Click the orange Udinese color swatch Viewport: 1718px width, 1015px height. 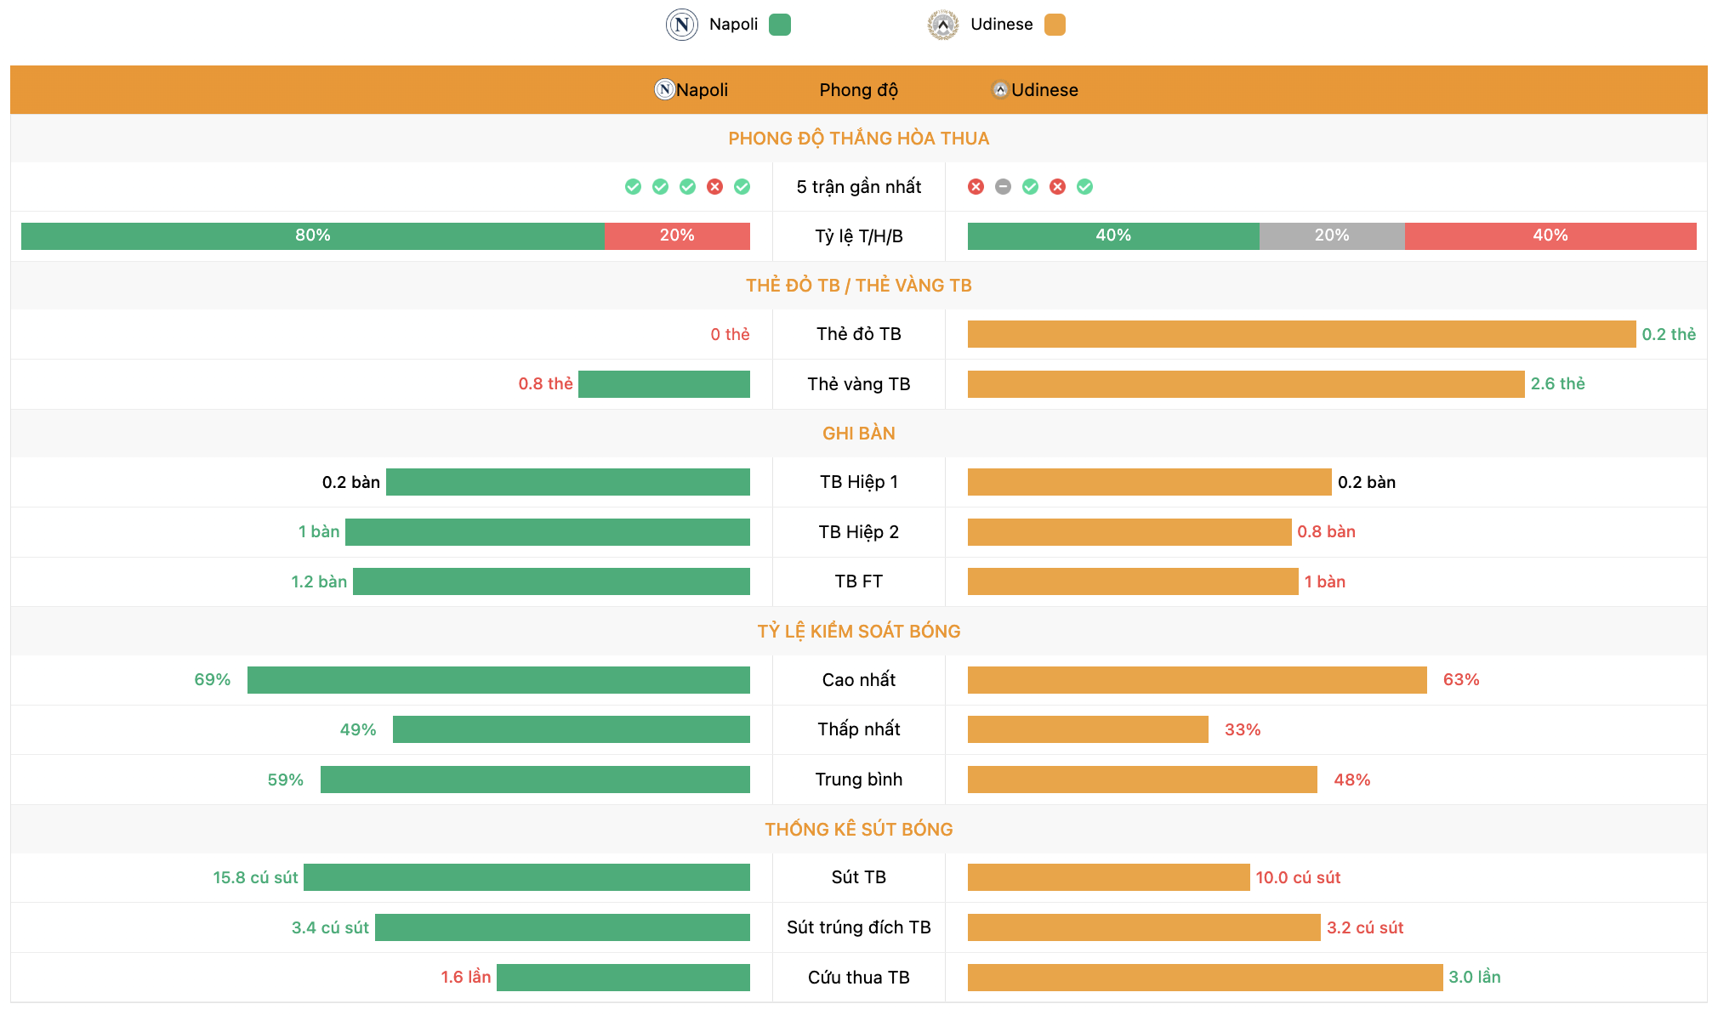pos(1055,25)
